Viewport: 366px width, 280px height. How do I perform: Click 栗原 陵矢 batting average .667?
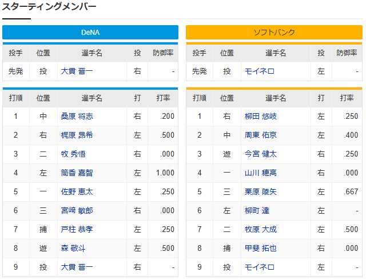point(351,192)
